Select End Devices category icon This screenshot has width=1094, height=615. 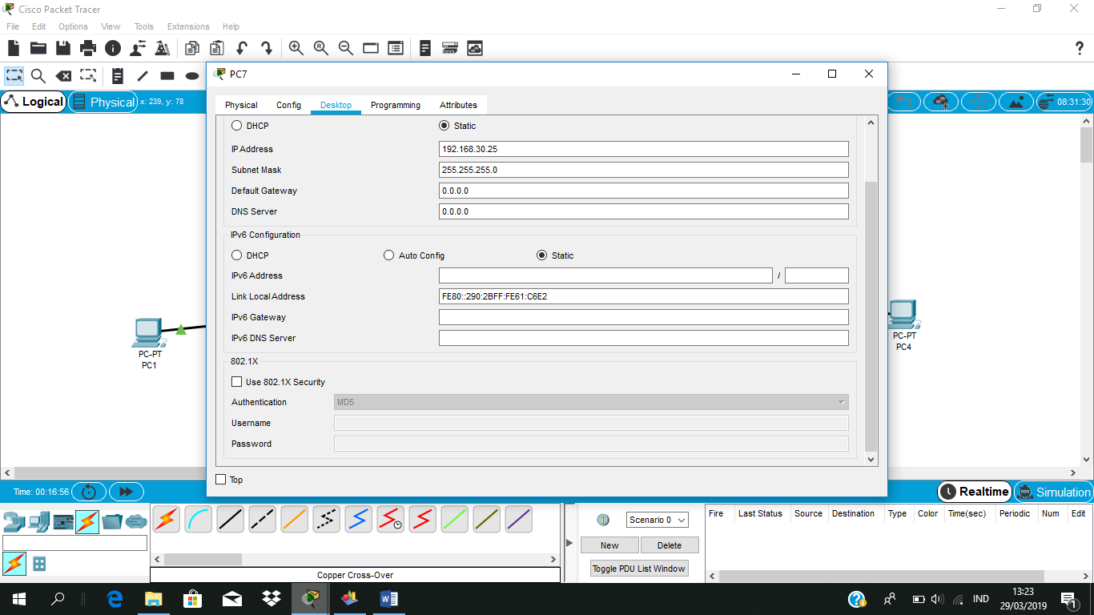tap(38, 522)
